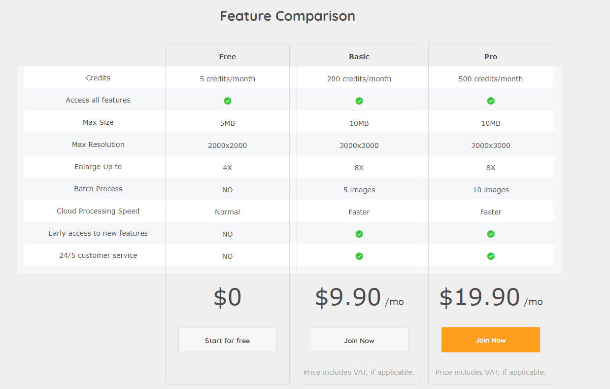The width and height of the screenshot is (610, 389).
Task: Click Pro plan early access checkmark
Action: (491, 234)
